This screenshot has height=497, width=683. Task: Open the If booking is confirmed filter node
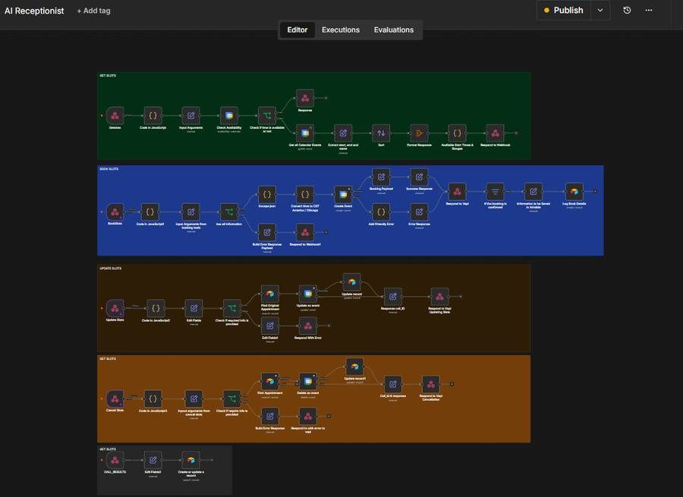pyautogui.click(x=496, y=192)
